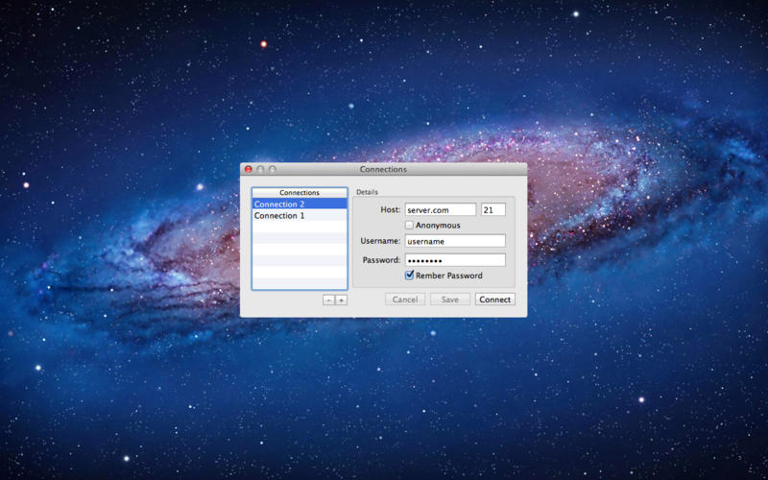Click inside the Username text field
The height and width of the screenshot is (480, 768).
click(x=454, y=241)
